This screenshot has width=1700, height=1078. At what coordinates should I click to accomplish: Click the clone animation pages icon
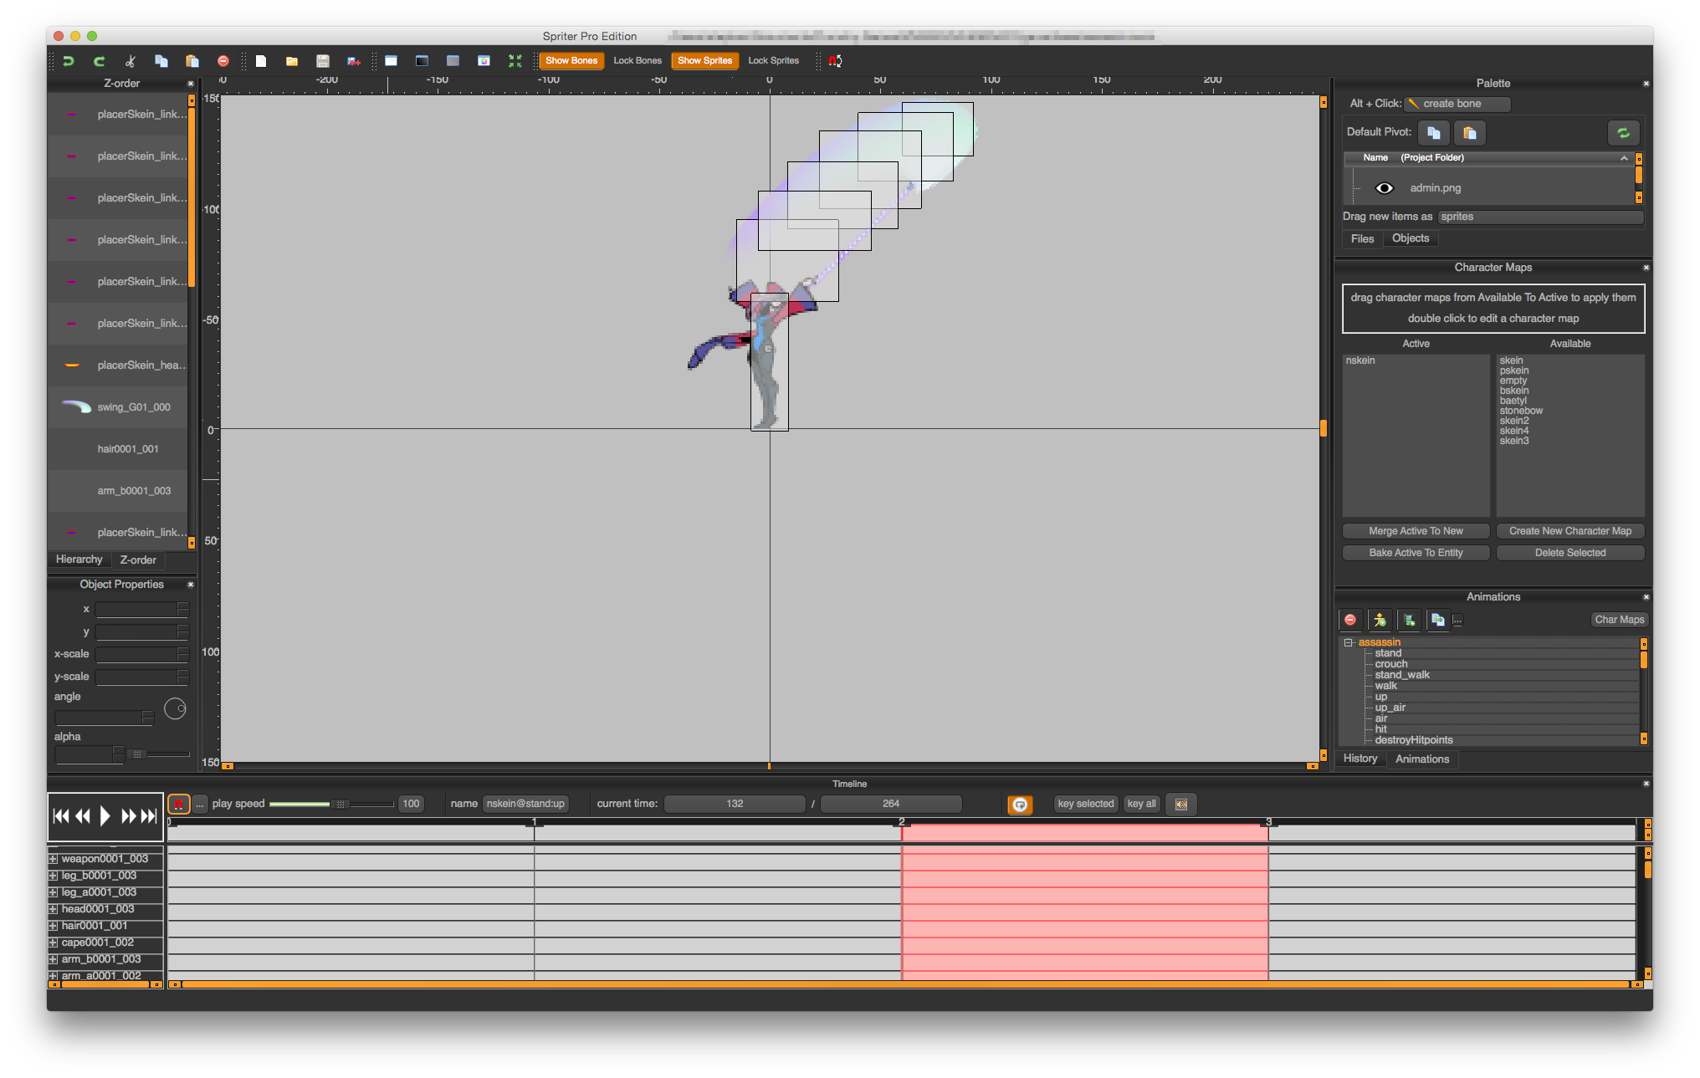(1438, 620)
